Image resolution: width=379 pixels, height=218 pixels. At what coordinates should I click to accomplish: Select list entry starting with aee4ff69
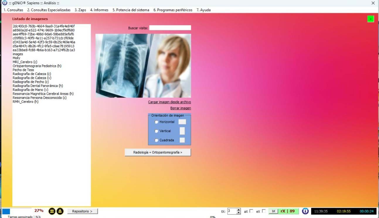pyautogui.click(x=43, y=34)
